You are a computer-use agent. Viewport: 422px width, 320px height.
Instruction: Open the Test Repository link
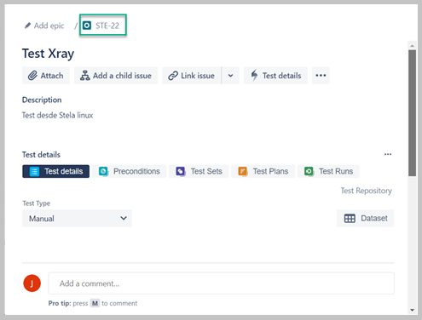point(367,191)
